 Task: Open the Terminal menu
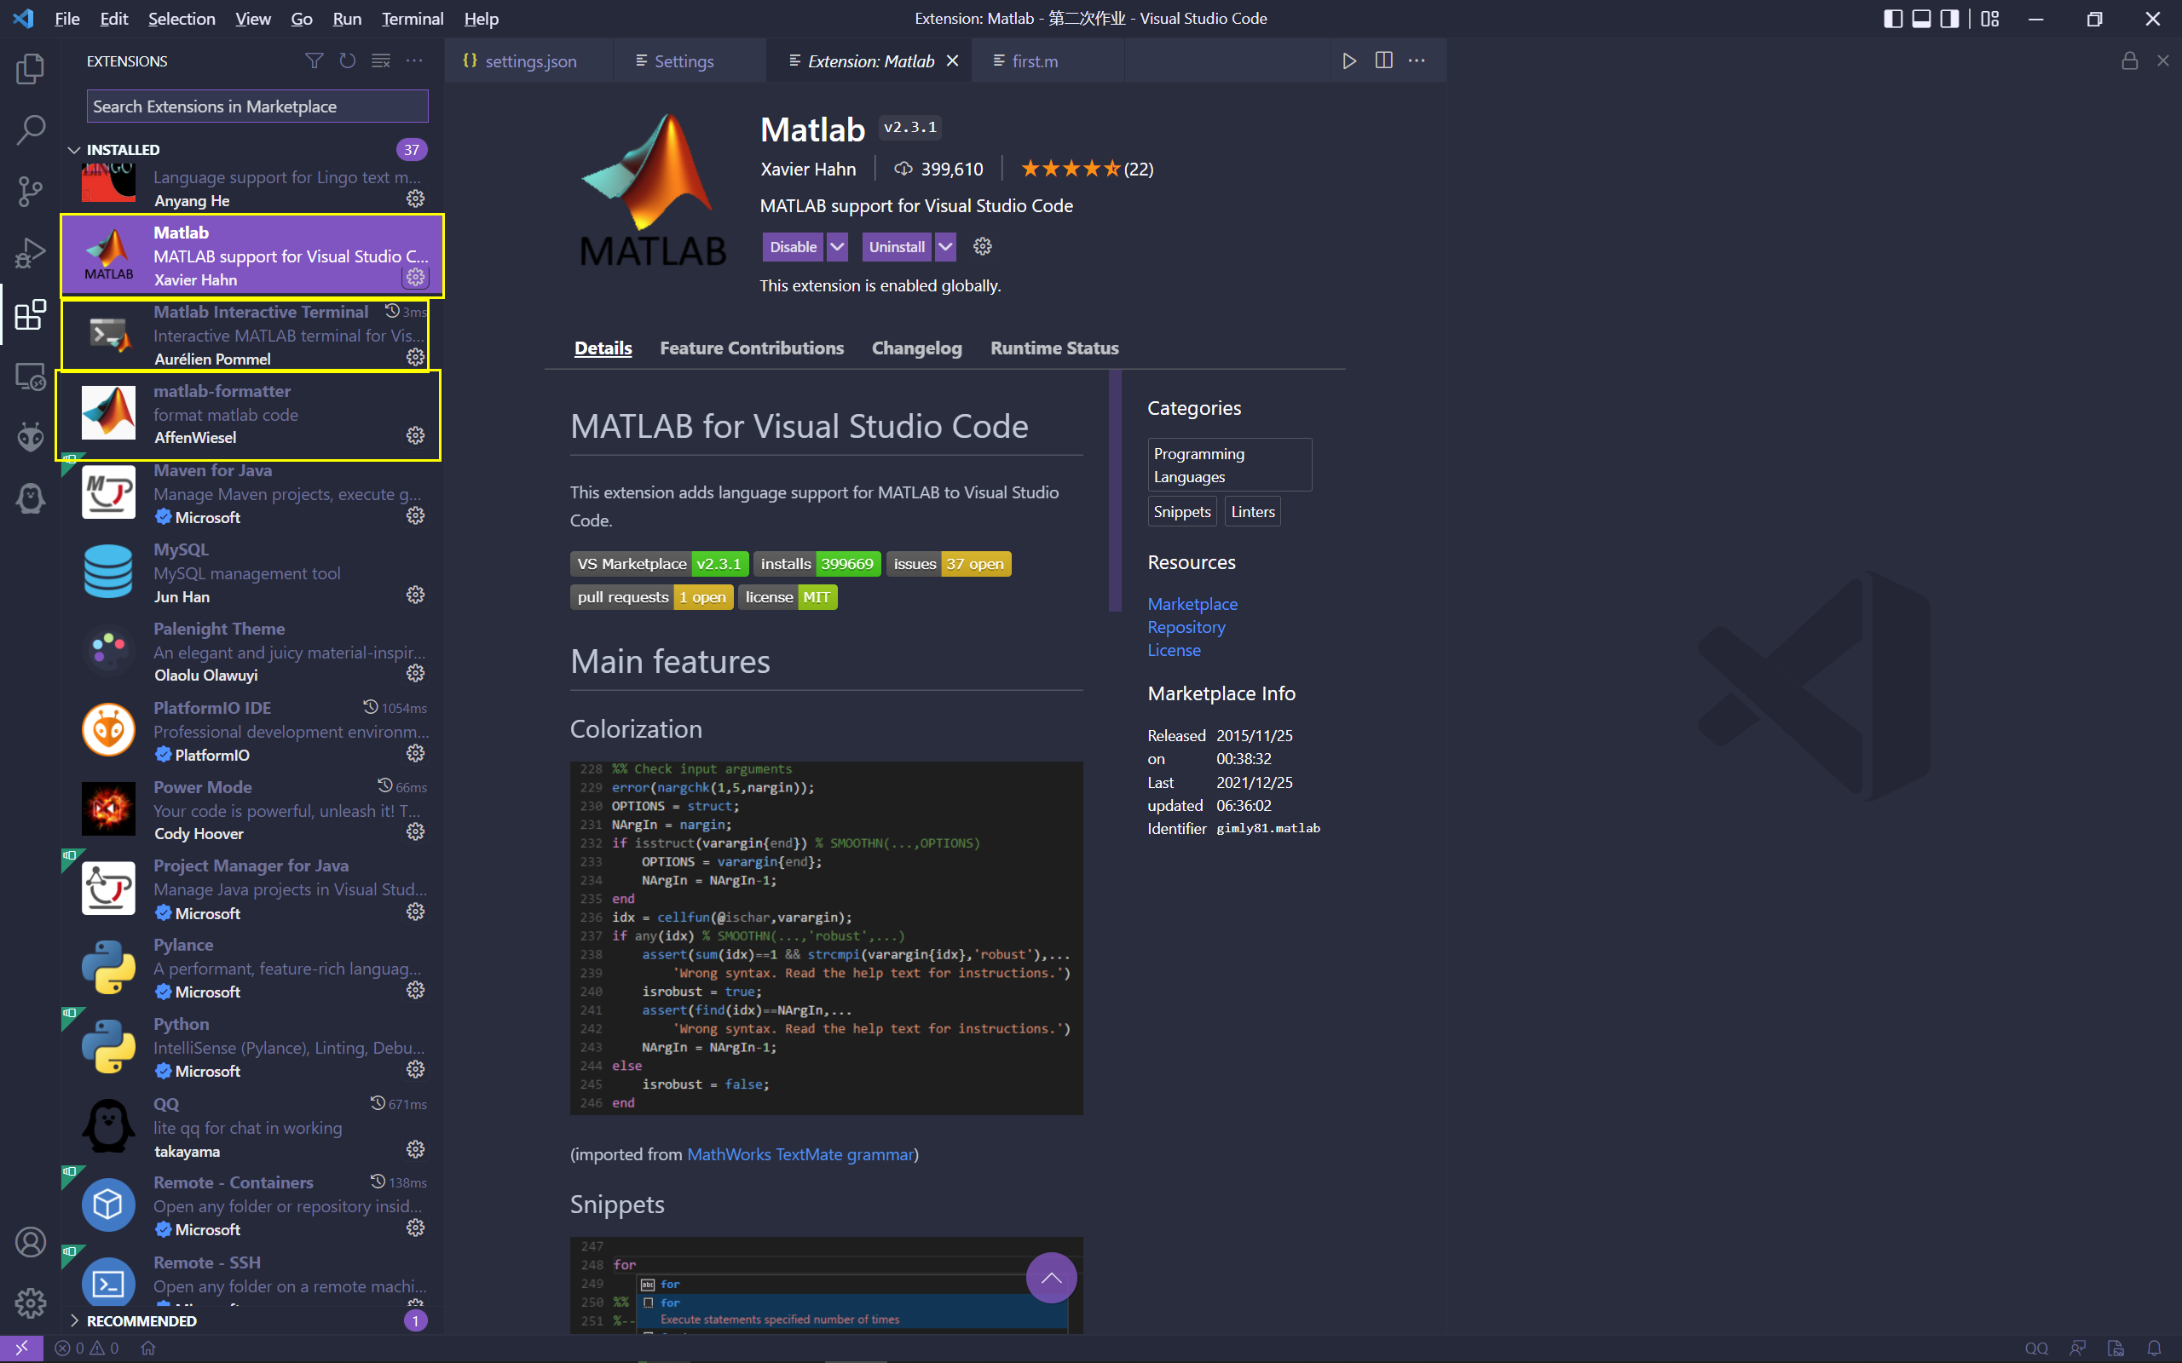coord(412,19)
